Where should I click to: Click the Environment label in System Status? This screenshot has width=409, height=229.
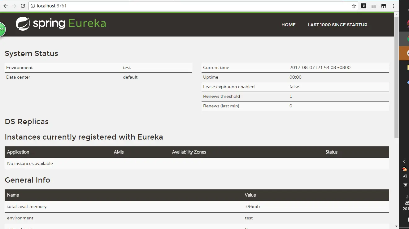pos(20,67)
